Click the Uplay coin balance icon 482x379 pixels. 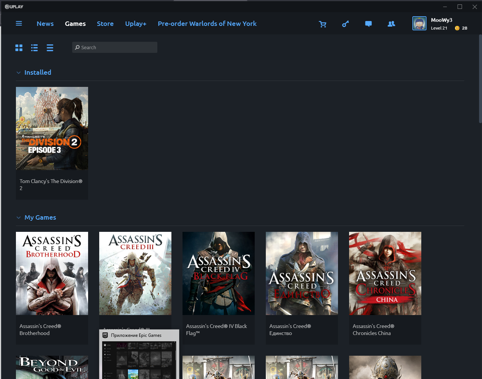[457, 28]
